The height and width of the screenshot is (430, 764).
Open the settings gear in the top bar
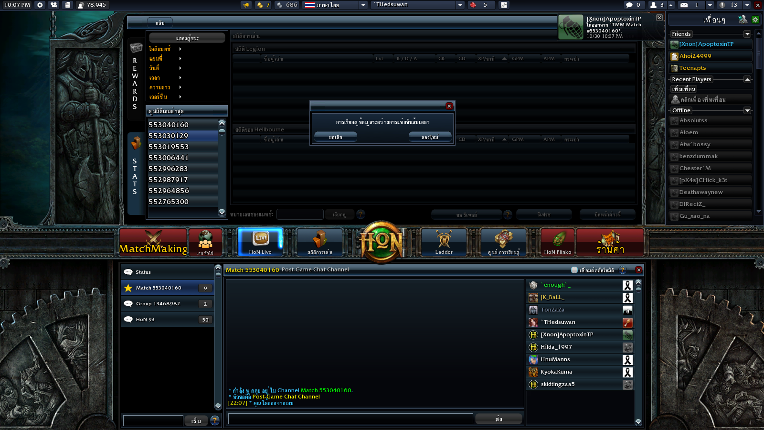tap(40, 5)
